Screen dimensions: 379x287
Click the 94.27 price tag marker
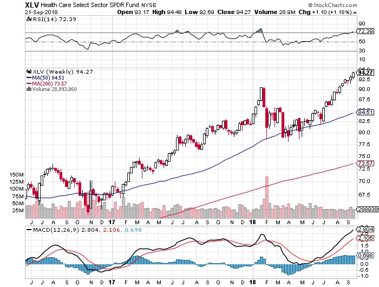[365, 73]
